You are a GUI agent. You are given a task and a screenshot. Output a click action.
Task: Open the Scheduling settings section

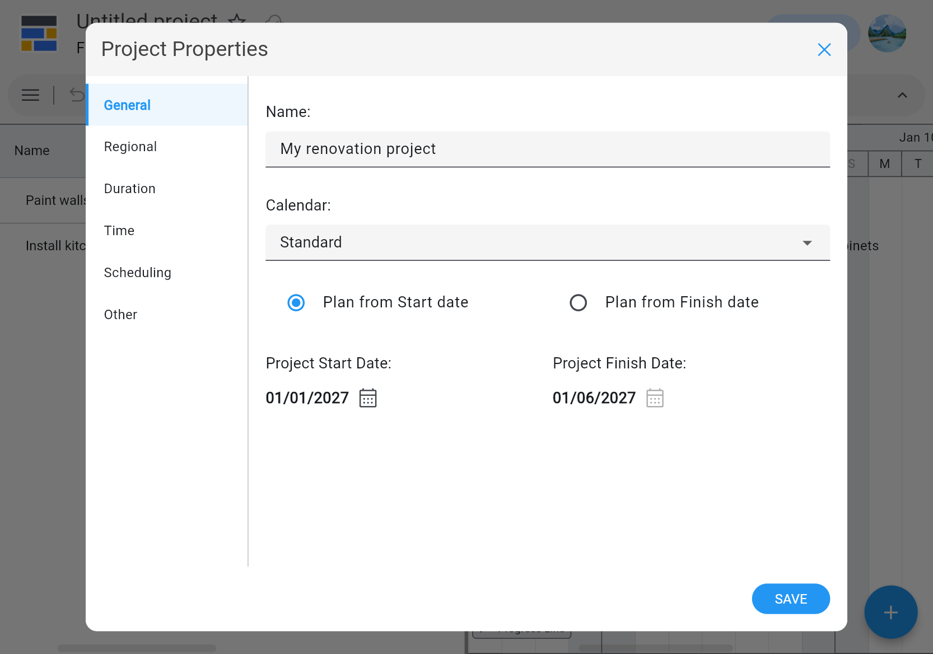pyautogui.click(x=137, y=273)
